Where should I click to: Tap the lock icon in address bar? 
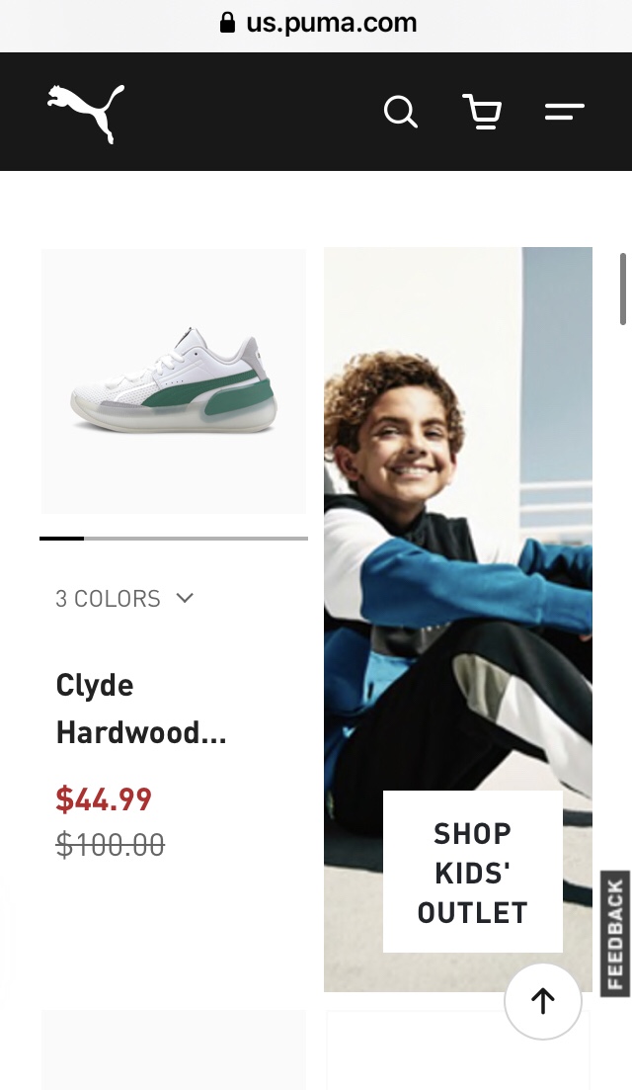tap(227, 23)
